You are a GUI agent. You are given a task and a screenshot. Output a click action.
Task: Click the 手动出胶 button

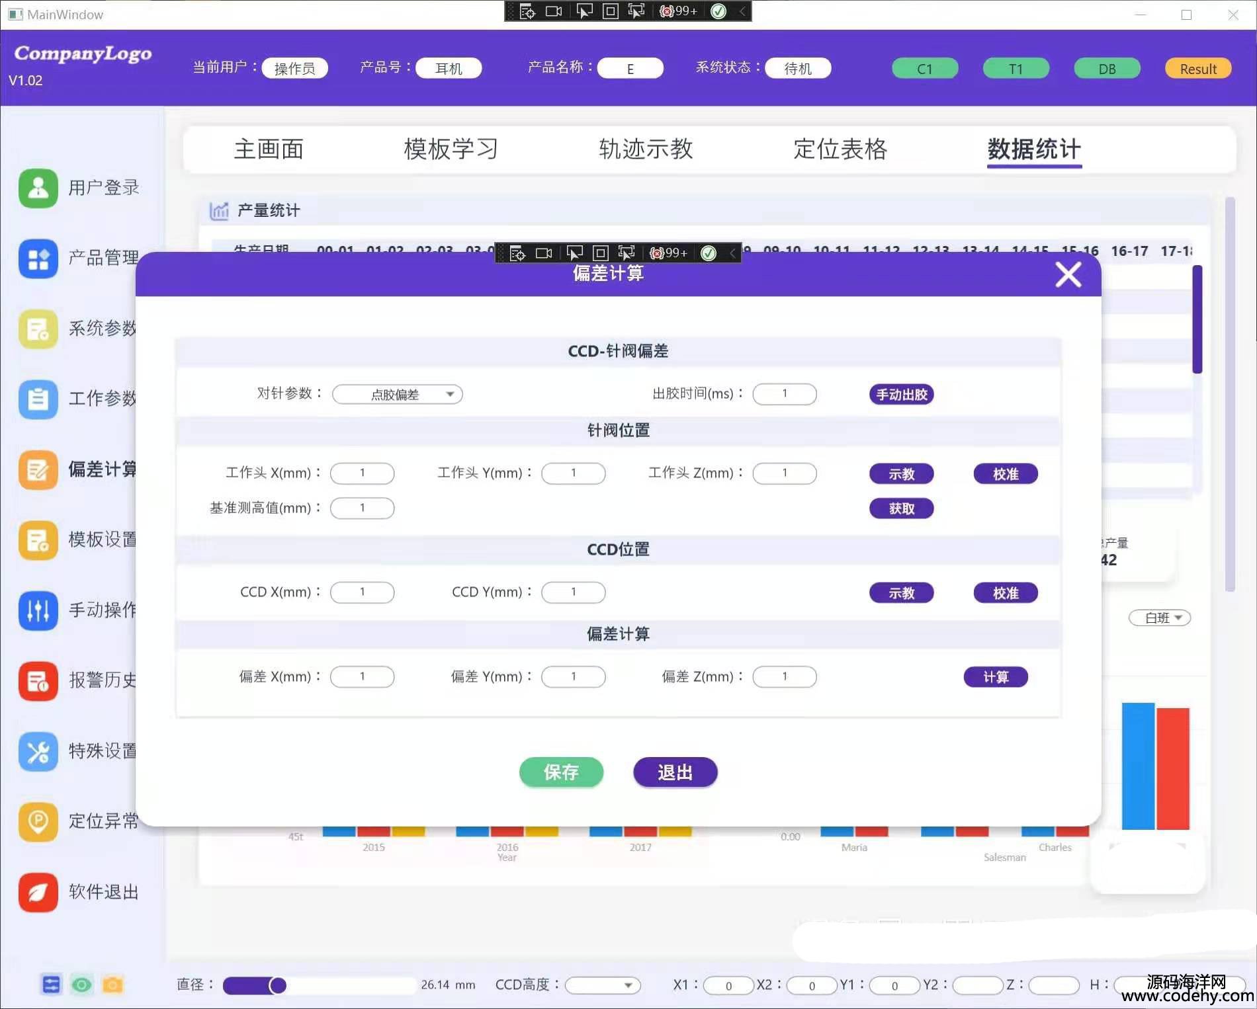click(x=901, y=394)
